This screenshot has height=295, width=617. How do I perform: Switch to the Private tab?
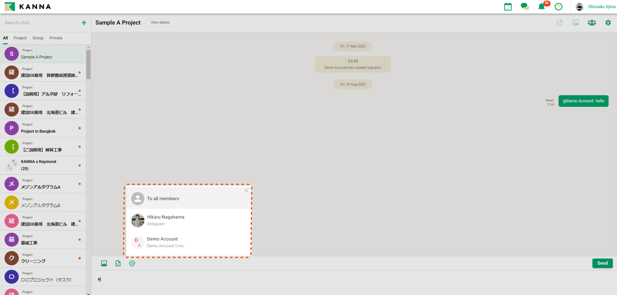coord(56,38)
